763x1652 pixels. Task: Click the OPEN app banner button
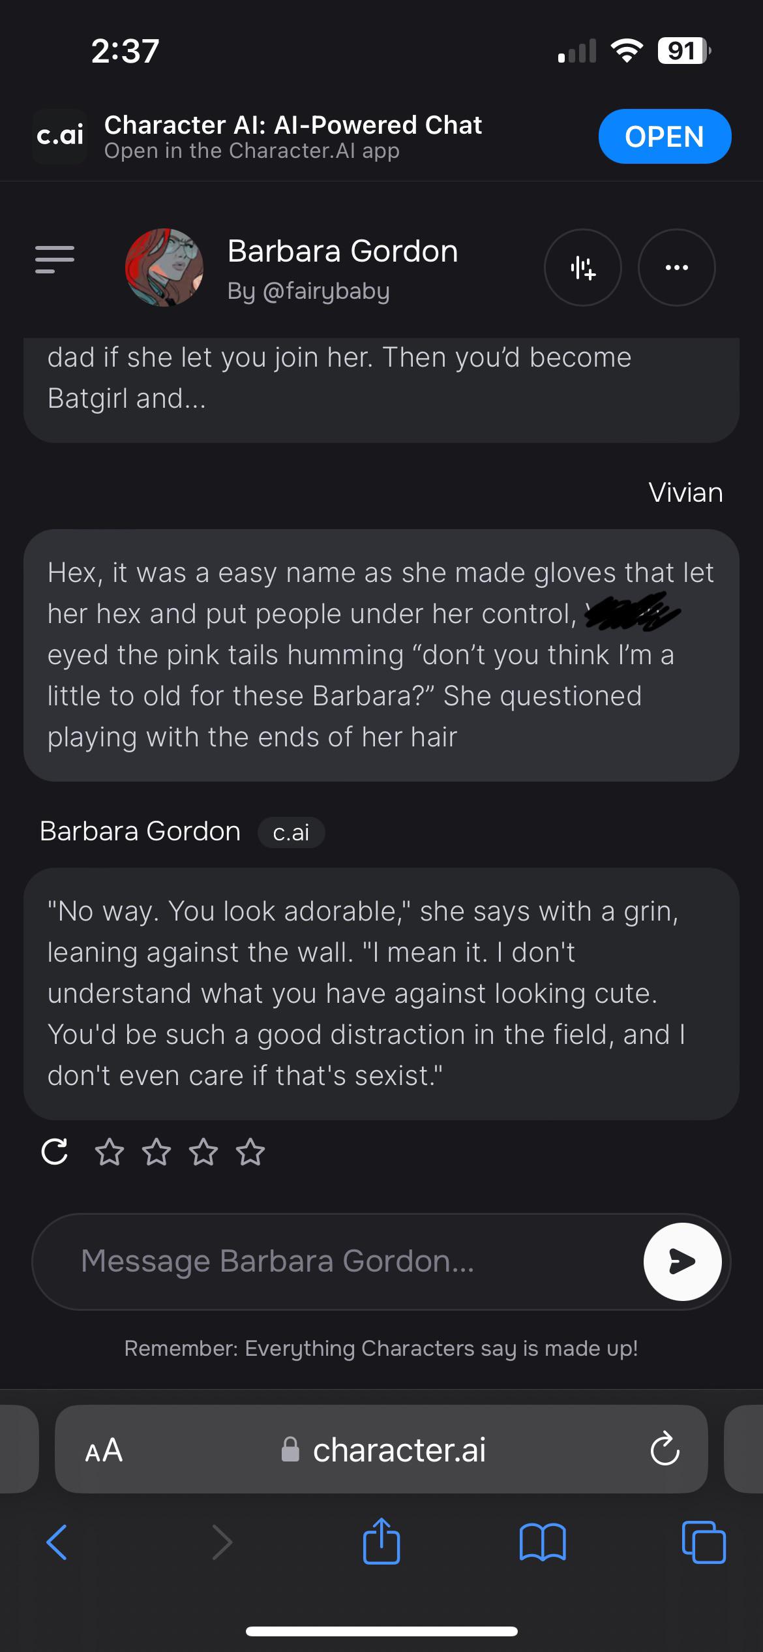665,136
